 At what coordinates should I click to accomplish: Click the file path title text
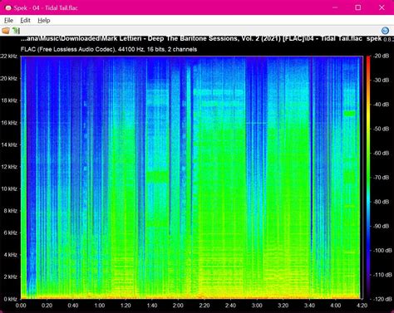(191, 38)
